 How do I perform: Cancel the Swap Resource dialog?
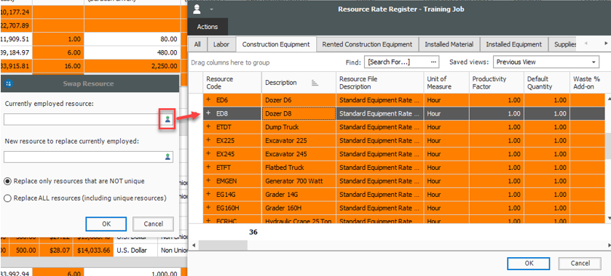[153, 224]
